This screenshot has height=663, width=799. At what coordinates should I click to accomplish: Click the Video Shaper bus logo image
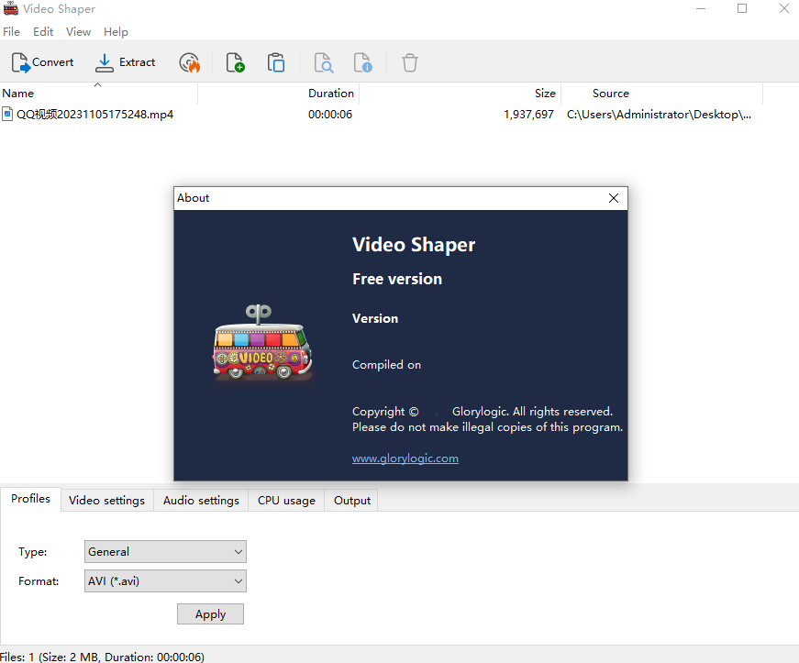pos(261,347)
